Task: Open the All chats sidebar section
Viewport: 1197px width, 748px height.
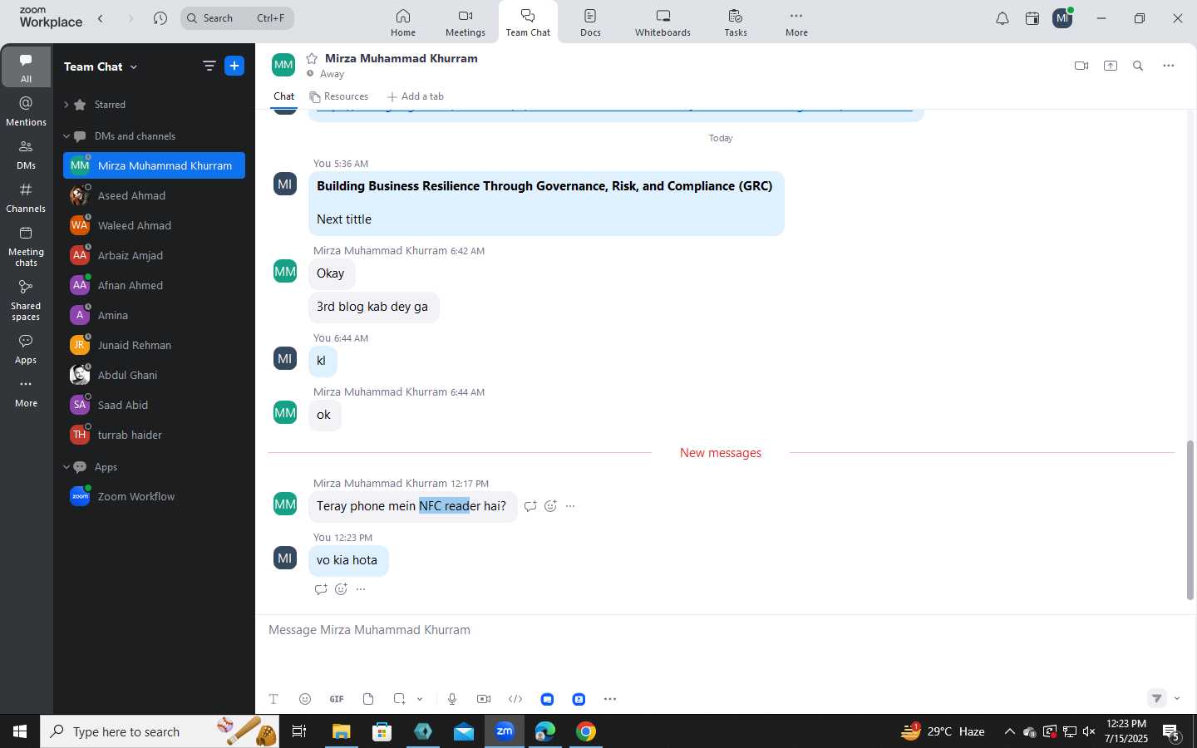Action: (26, 66)
